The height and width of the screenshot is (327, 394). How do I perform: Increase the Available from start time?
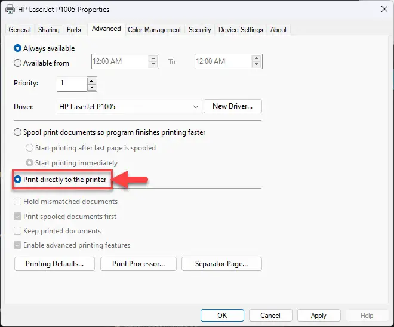pos(153,58)
